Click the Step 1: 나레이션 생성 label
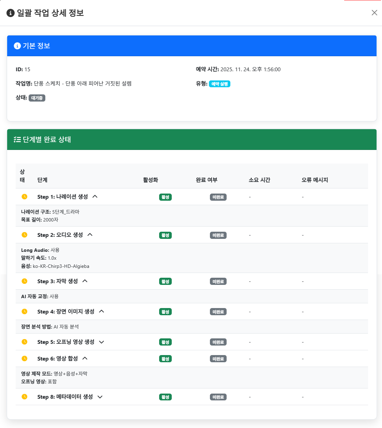The image size is (382, 428). point(63,197)
